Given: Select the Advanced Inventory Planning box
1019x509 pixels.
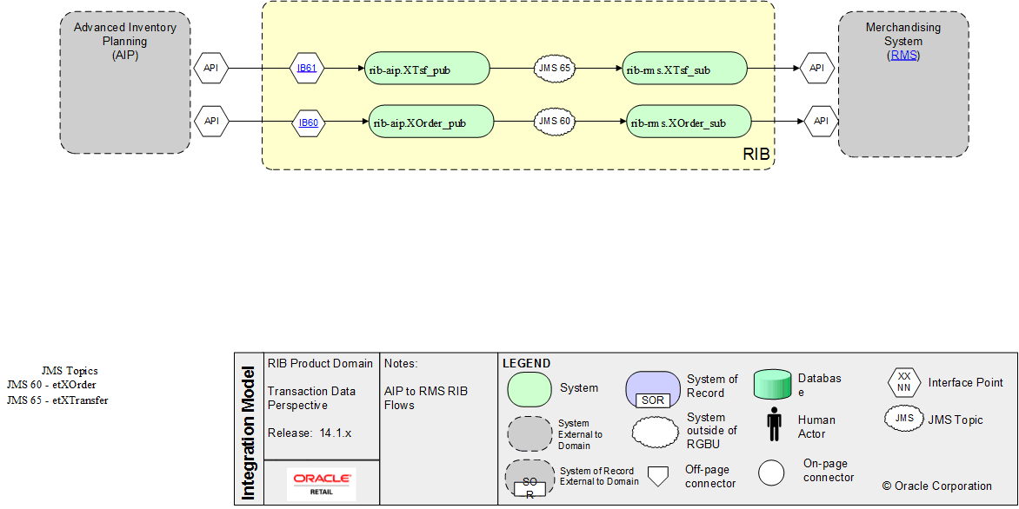Looking at the screenshot, I should [124, 80].
